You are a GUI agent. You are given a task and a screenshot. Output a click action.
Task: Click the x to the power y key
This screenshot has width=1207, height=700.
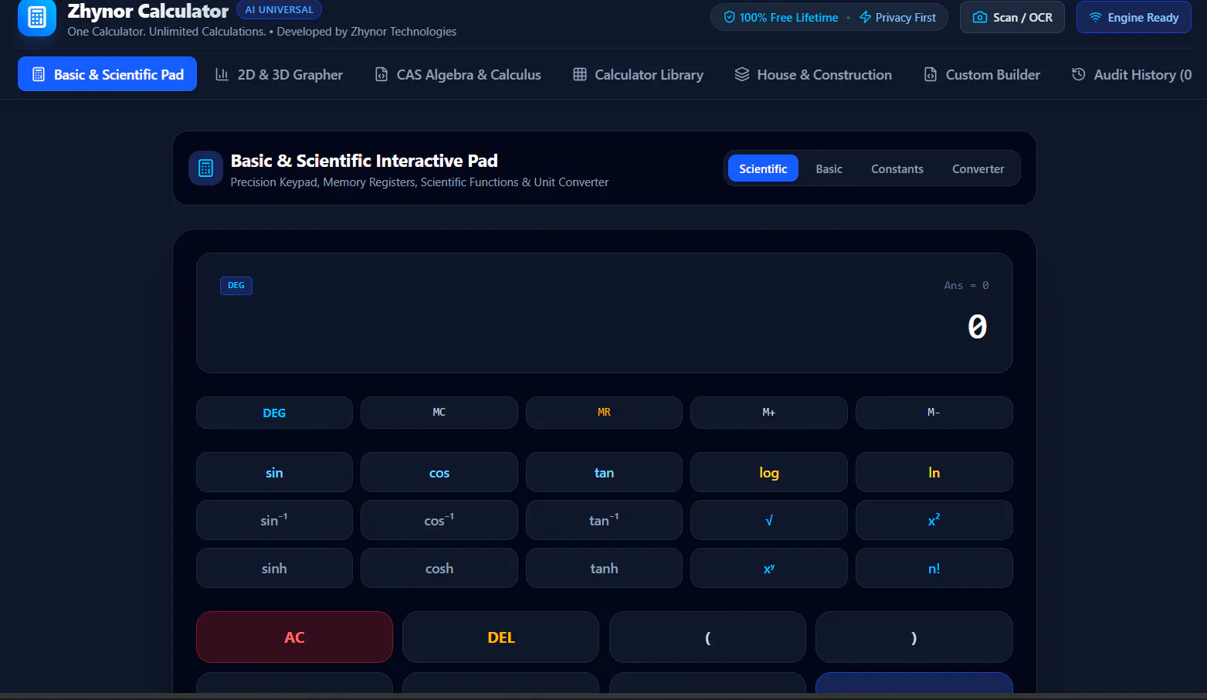click(768, 568)
